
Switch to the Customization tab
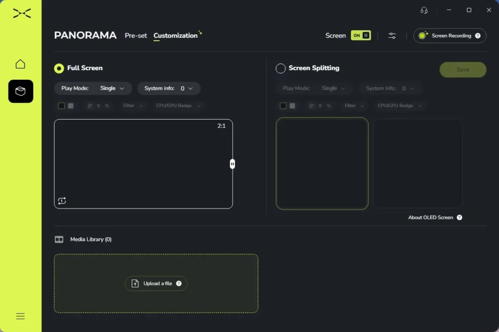[176, 35]
